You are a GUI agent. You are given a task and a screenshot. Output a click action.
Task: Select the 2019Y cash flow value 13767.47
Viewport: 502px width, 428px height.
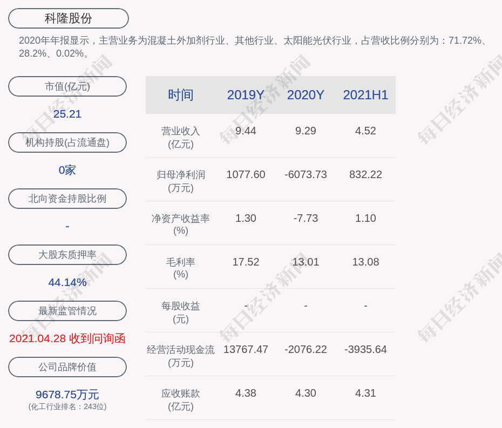(246, 349)
